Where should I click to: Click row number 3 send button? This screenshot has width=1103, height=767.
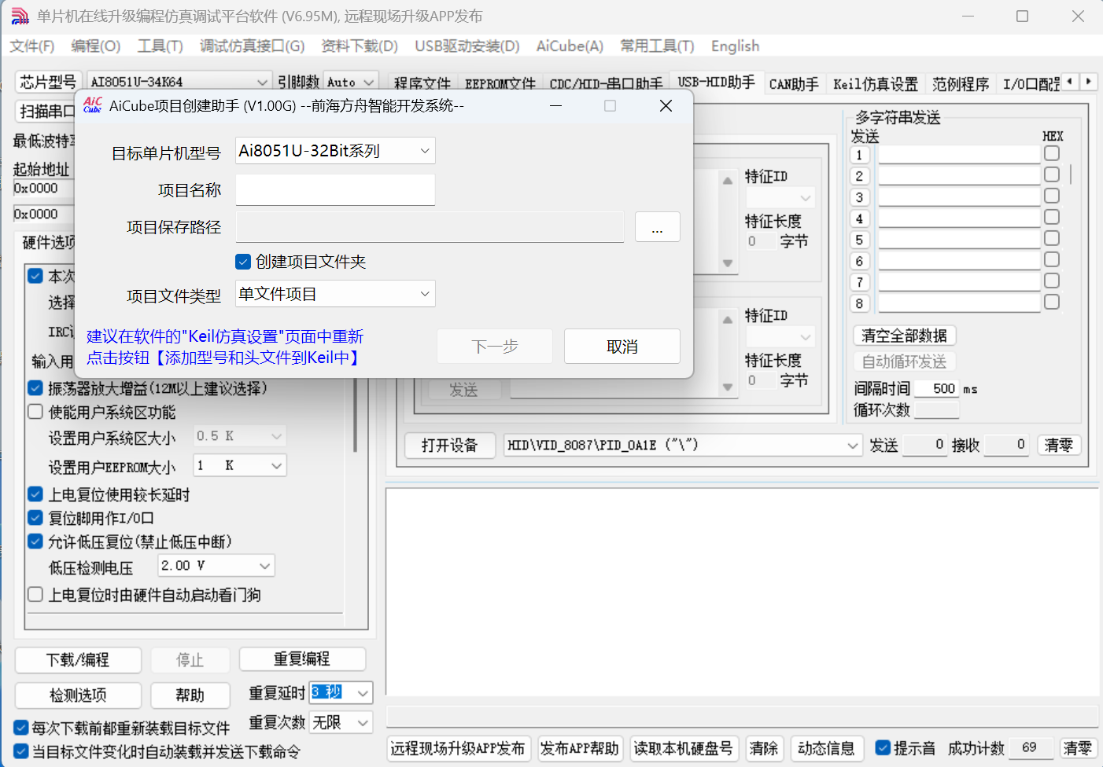coord(860,197)
